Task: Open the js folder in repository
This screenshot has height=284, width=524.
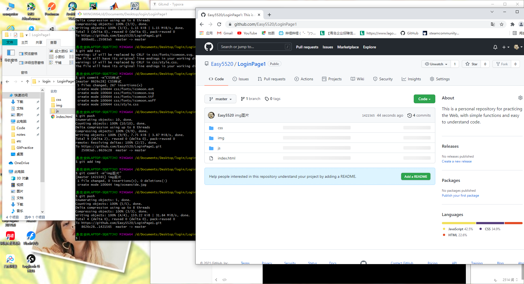Action: click(x=219, y=148)
